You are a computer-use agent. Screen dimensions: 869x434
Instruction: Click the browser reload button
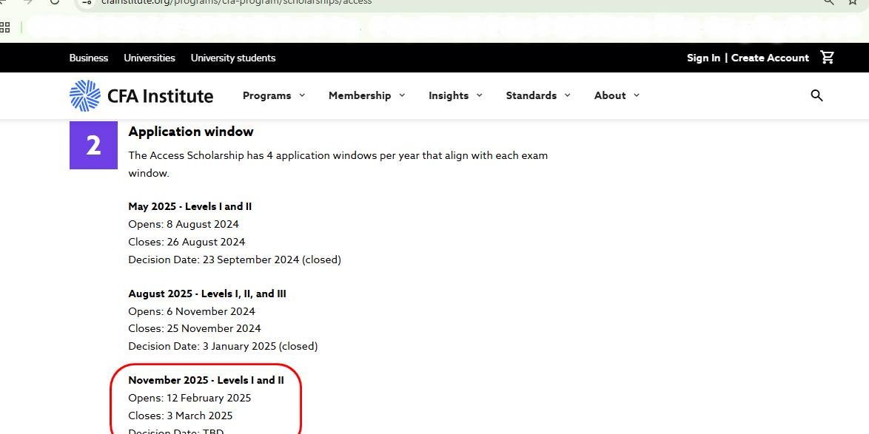point(55,2)
